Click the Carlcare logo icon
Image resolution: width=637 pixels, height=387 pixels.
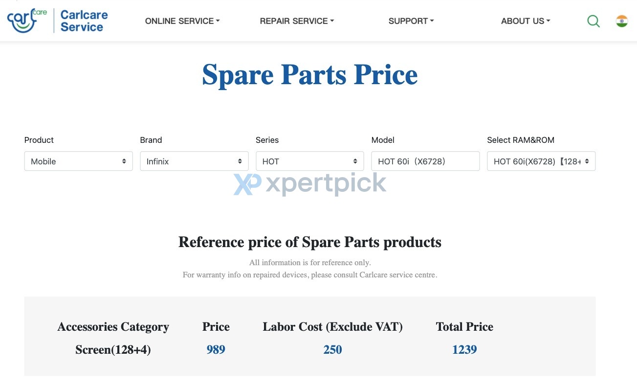(27, 21)
